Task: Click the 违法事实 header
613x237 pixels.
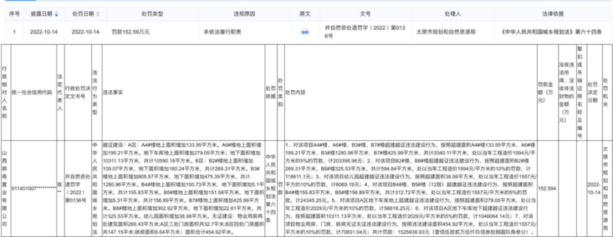Action: coord(113,92)
